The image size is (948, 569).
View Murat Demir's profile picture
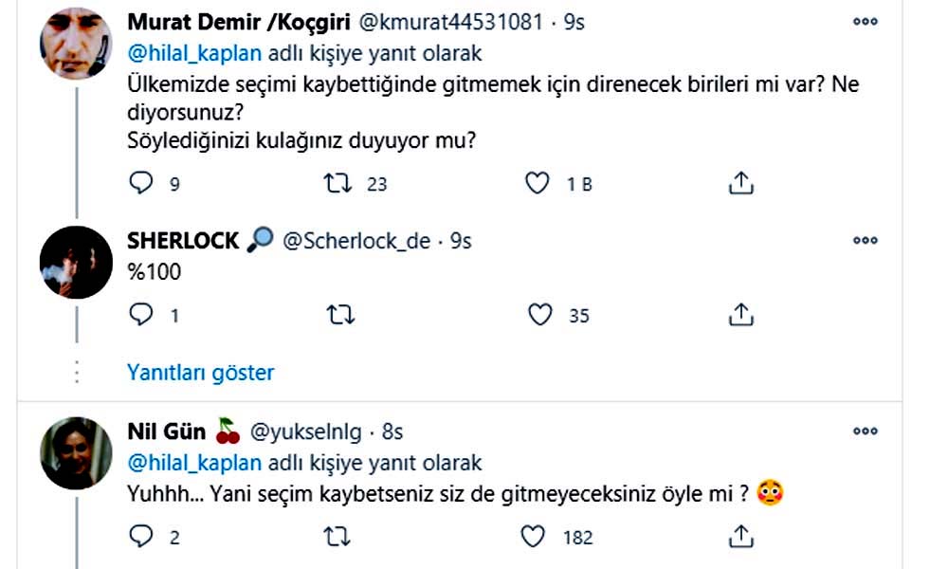click(x=76, y=43)
